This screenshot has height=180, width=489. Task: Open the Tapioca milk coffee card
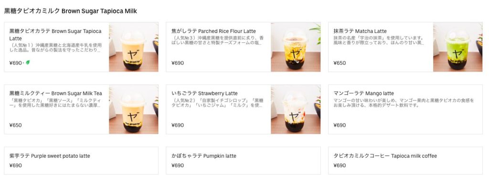[x=405, y=161]
